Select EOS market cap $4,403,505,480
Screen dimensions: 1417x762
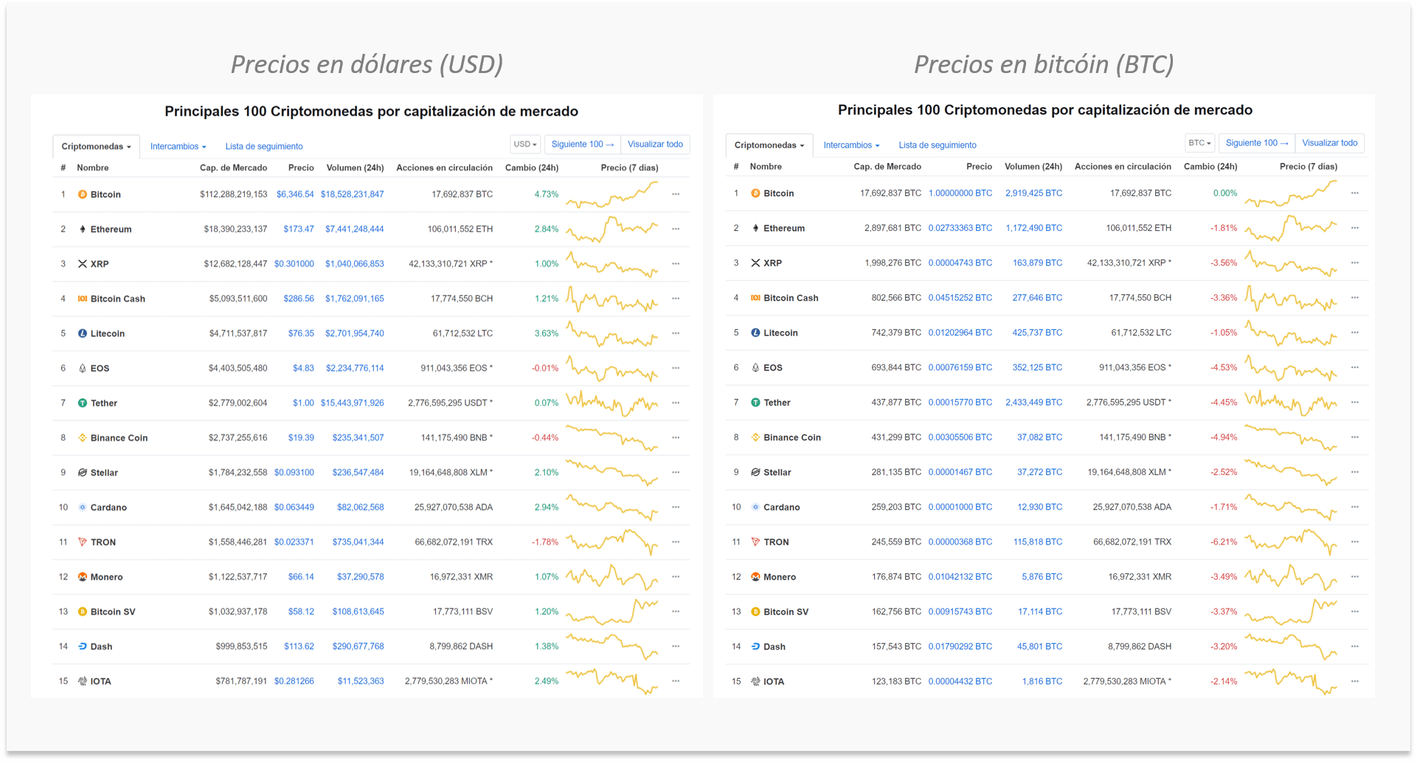(x=238, y=368)
